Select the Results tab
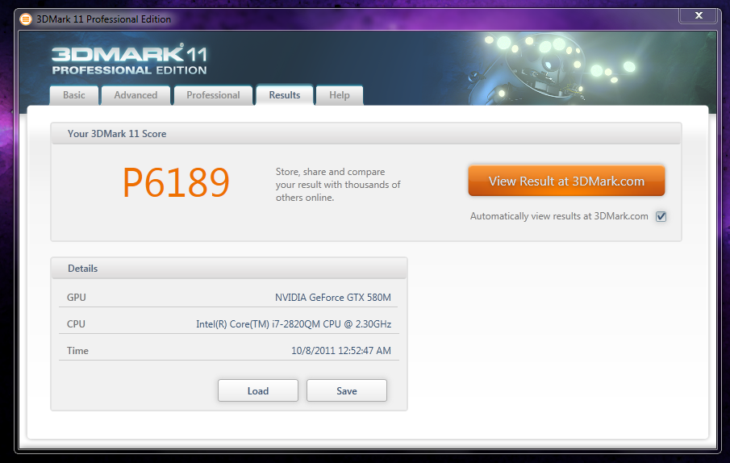730x463 pixels. pyautogui.click(x=285, y=95)
